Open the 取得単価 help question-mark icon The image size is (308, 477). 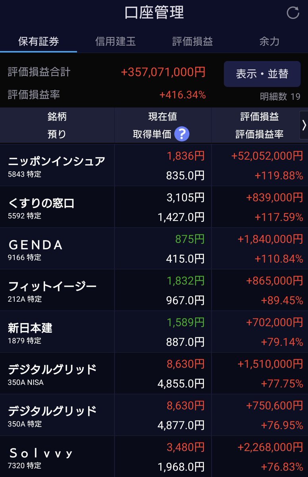tap(182, 134)
